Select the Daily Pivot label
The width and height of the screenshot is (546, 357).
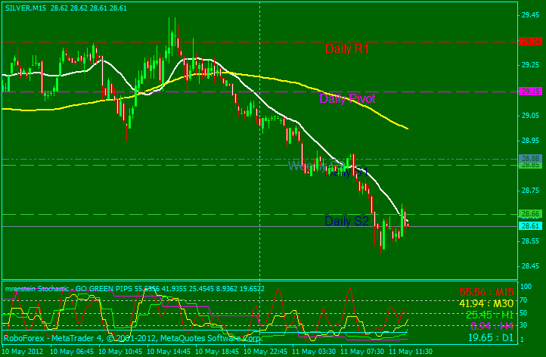[x=347, y=98]
